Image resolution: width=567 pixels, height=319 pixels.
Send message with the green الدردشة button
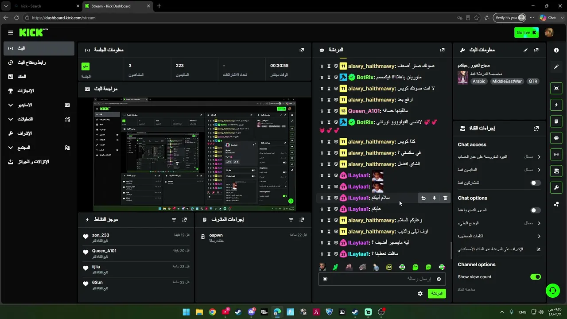(437, 293)
